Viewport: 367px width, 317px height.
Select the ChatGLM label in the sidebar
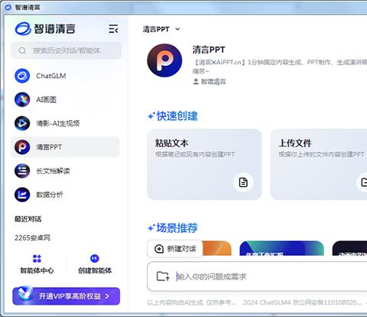(51, 76)
